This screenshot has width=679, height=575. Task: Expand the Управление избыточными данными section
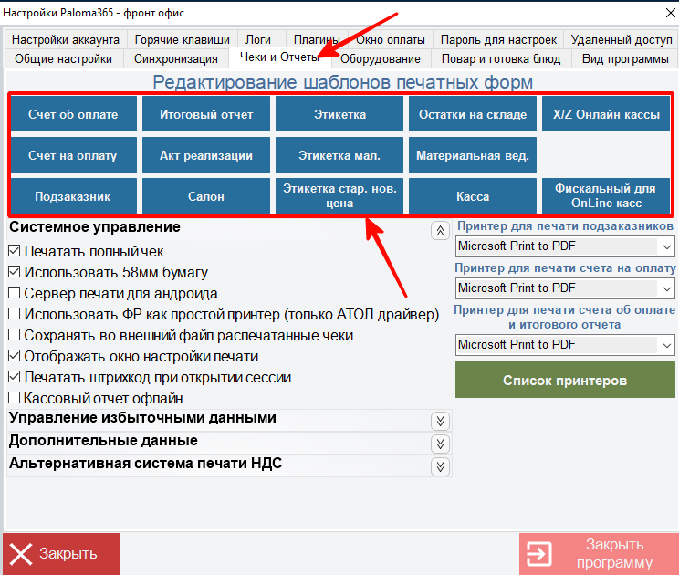click(441, 421)
